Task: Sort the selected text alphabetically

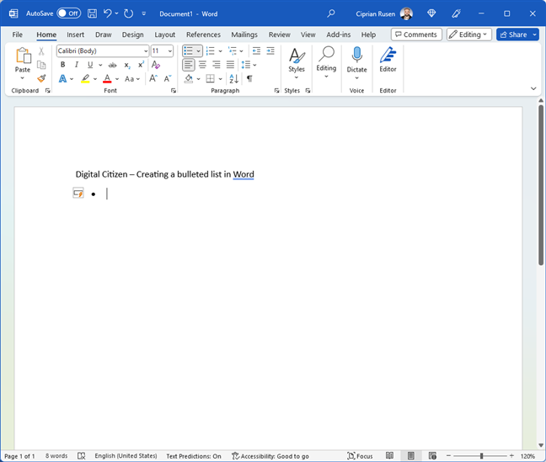Action: (233, 78)
